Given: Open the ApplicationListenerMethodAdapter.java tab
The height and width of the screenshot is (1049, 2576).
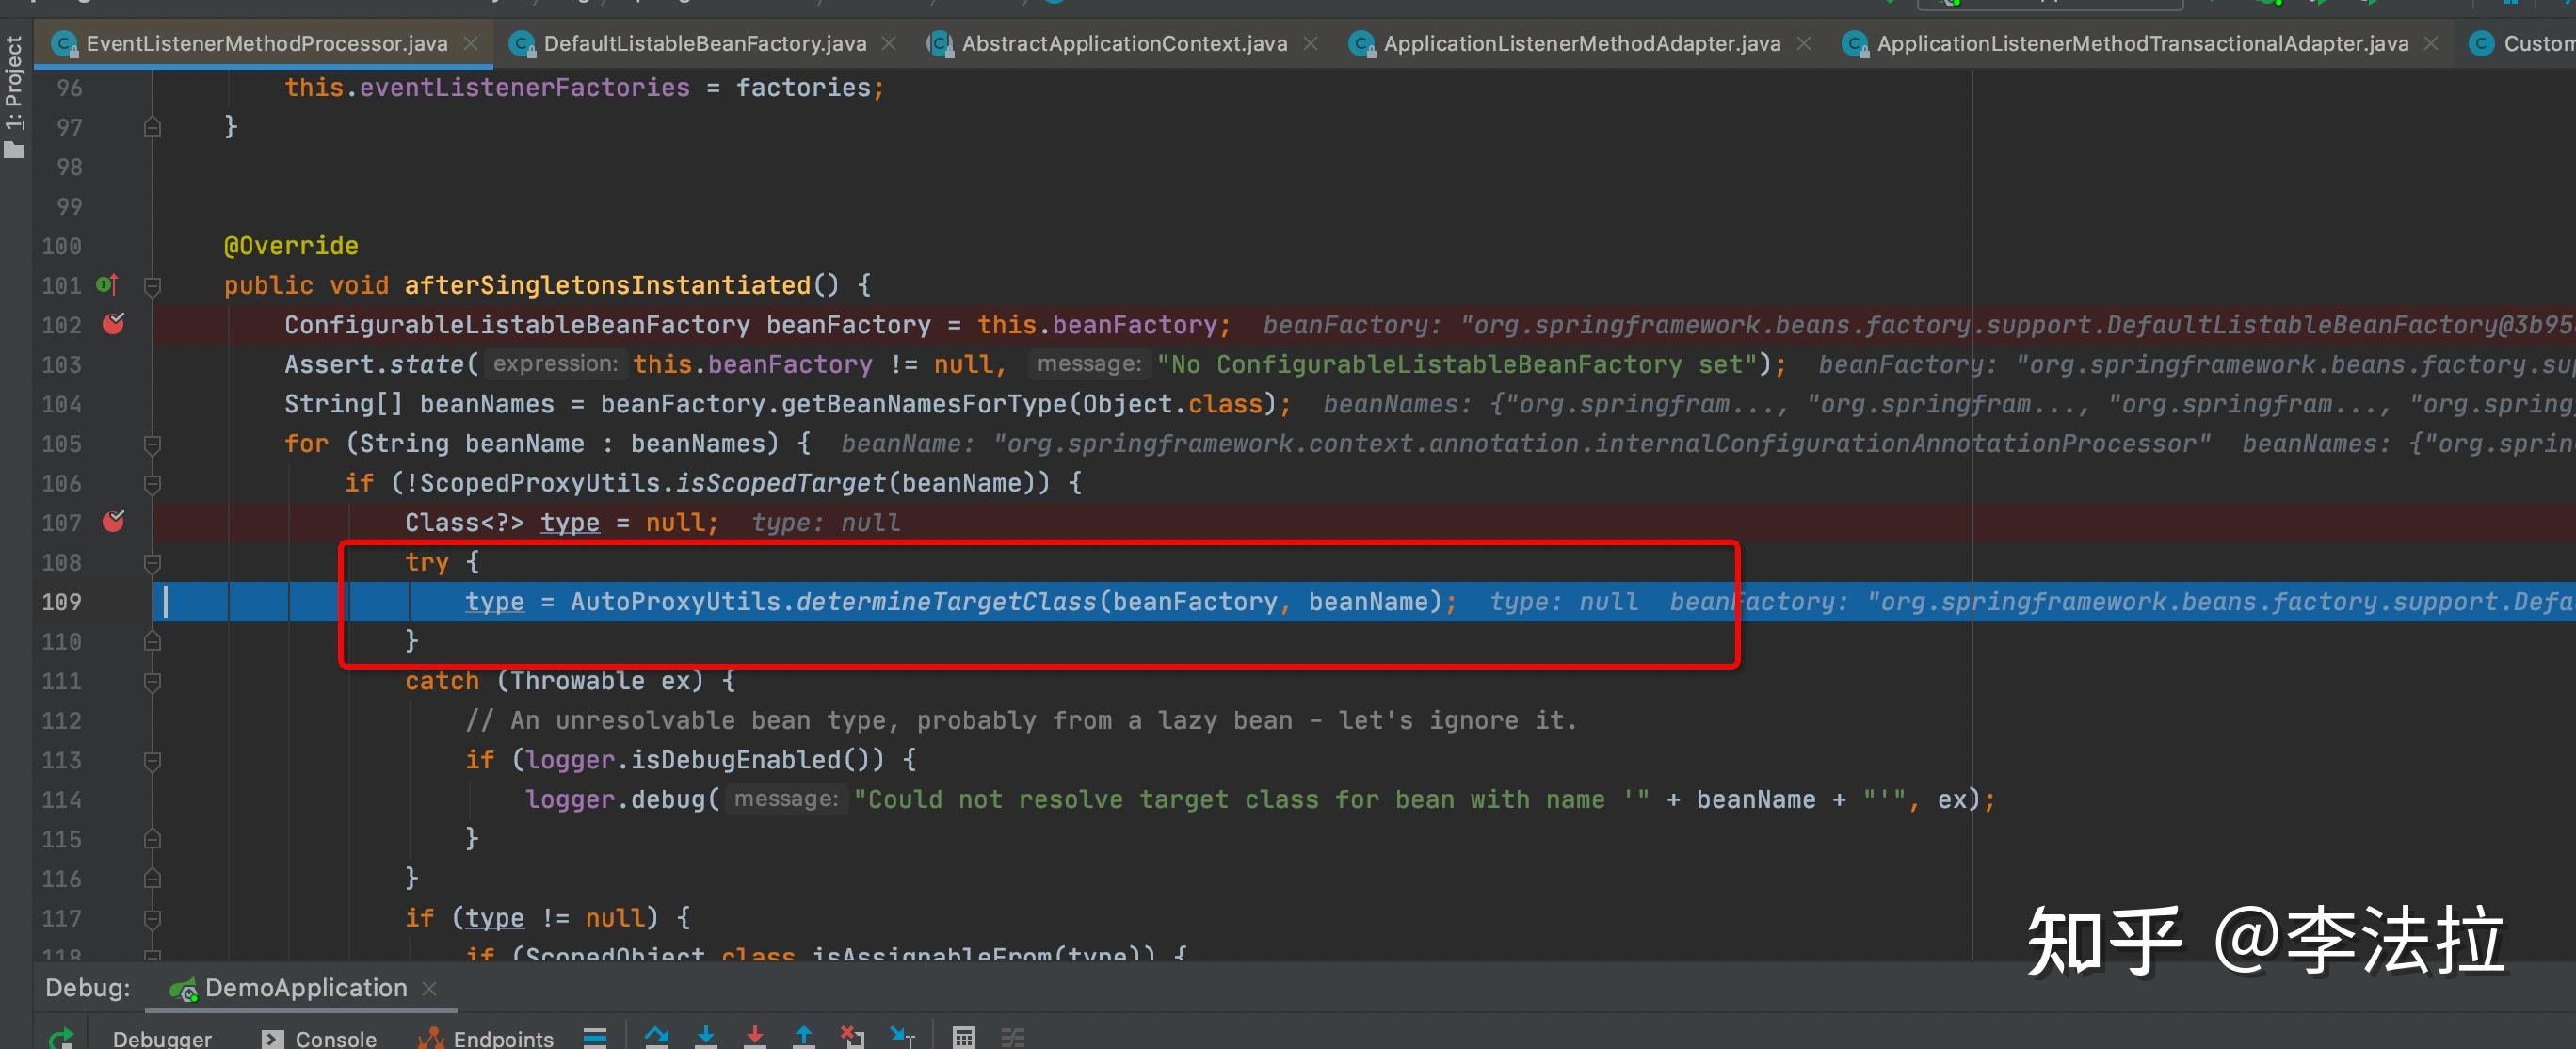Looking at the screenshot, I should point(1581,44).
